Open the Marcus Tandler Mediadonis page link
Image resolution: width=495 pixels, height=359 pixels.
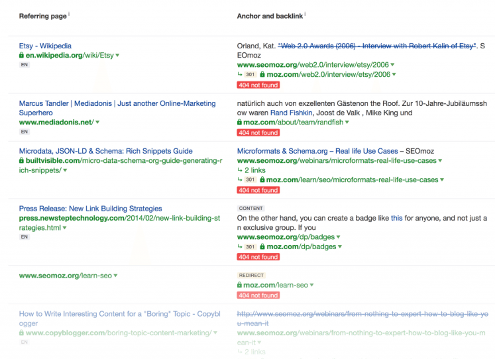(x=117, y=108)
